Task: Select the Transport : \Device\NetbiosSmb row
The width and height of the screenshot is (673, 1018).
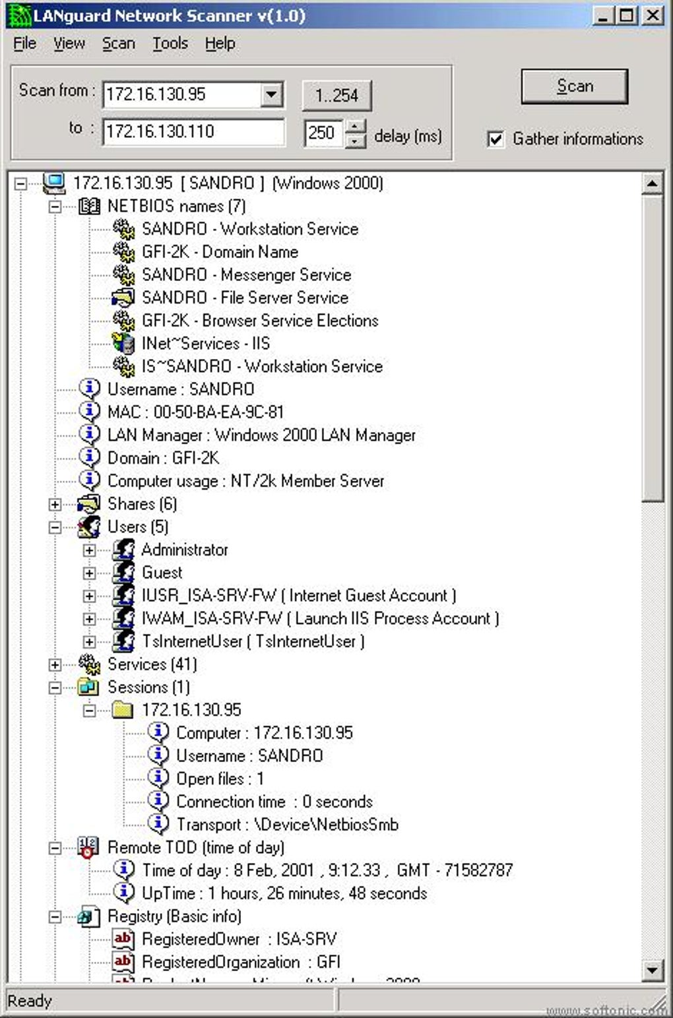Action: click(x=288, y=824)
